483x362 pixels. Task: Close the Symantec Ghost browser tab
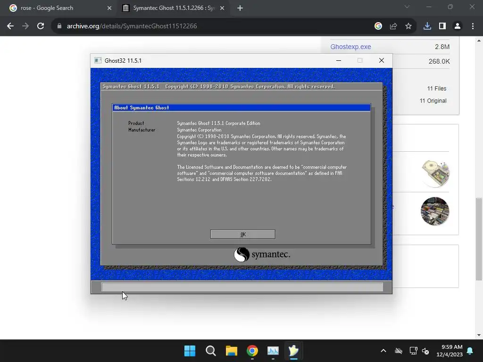(x=222, y=8)
